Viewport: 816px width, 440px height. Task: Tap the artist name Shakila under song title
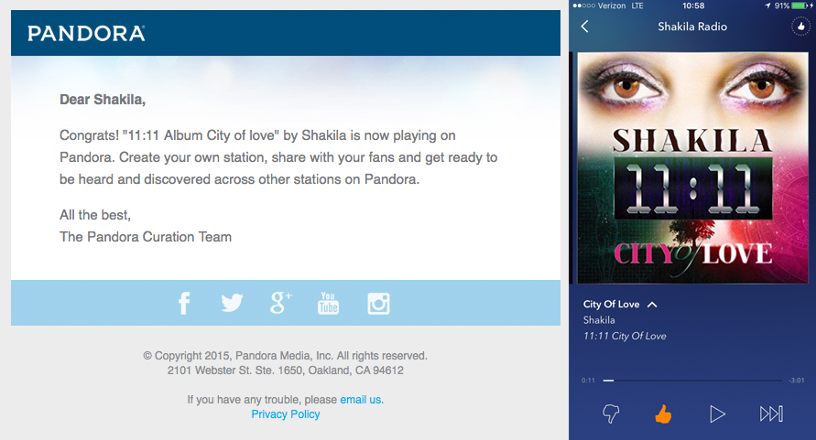[x=598, y=320]
